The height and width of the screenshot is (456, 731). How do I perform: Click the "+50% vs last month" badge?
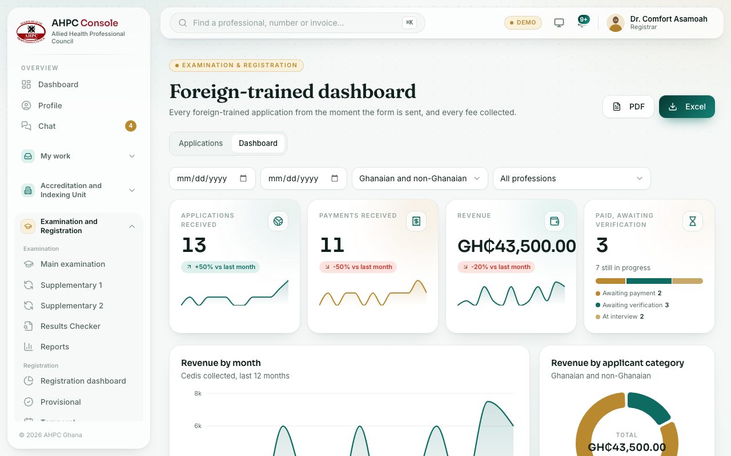pyautogui.click(x=220, y=267)
